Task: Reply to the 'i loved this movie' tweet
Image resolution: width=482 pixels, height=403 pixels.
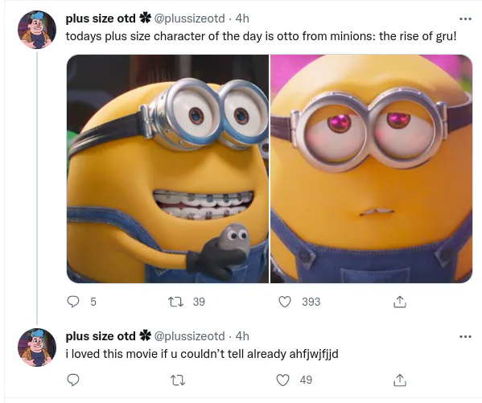Action: click(x=73, y=380)
